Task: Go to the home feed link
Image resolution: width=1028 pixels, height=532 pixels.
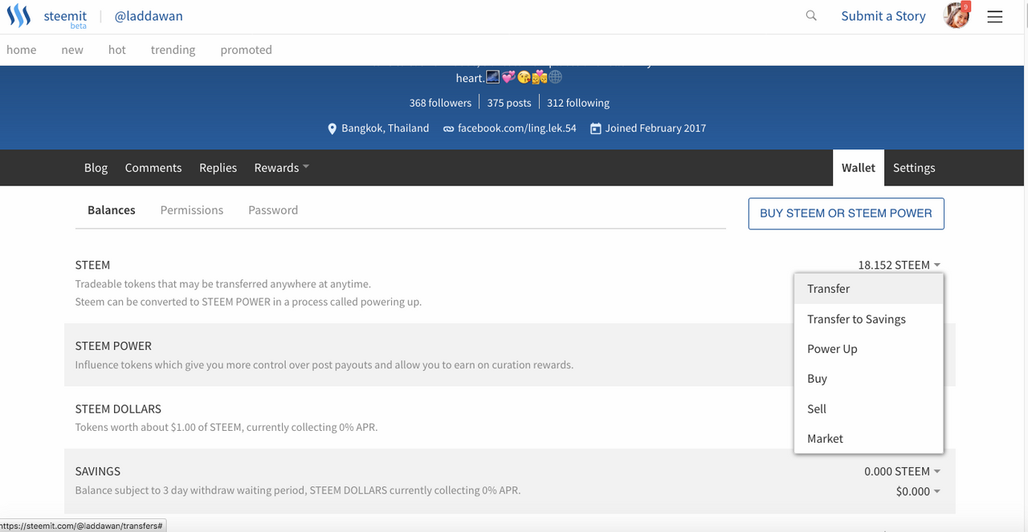Action: (22, 50)
